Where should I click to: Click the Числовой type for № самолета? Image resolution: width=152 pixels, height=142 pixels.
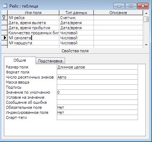[x=76, y=38]
